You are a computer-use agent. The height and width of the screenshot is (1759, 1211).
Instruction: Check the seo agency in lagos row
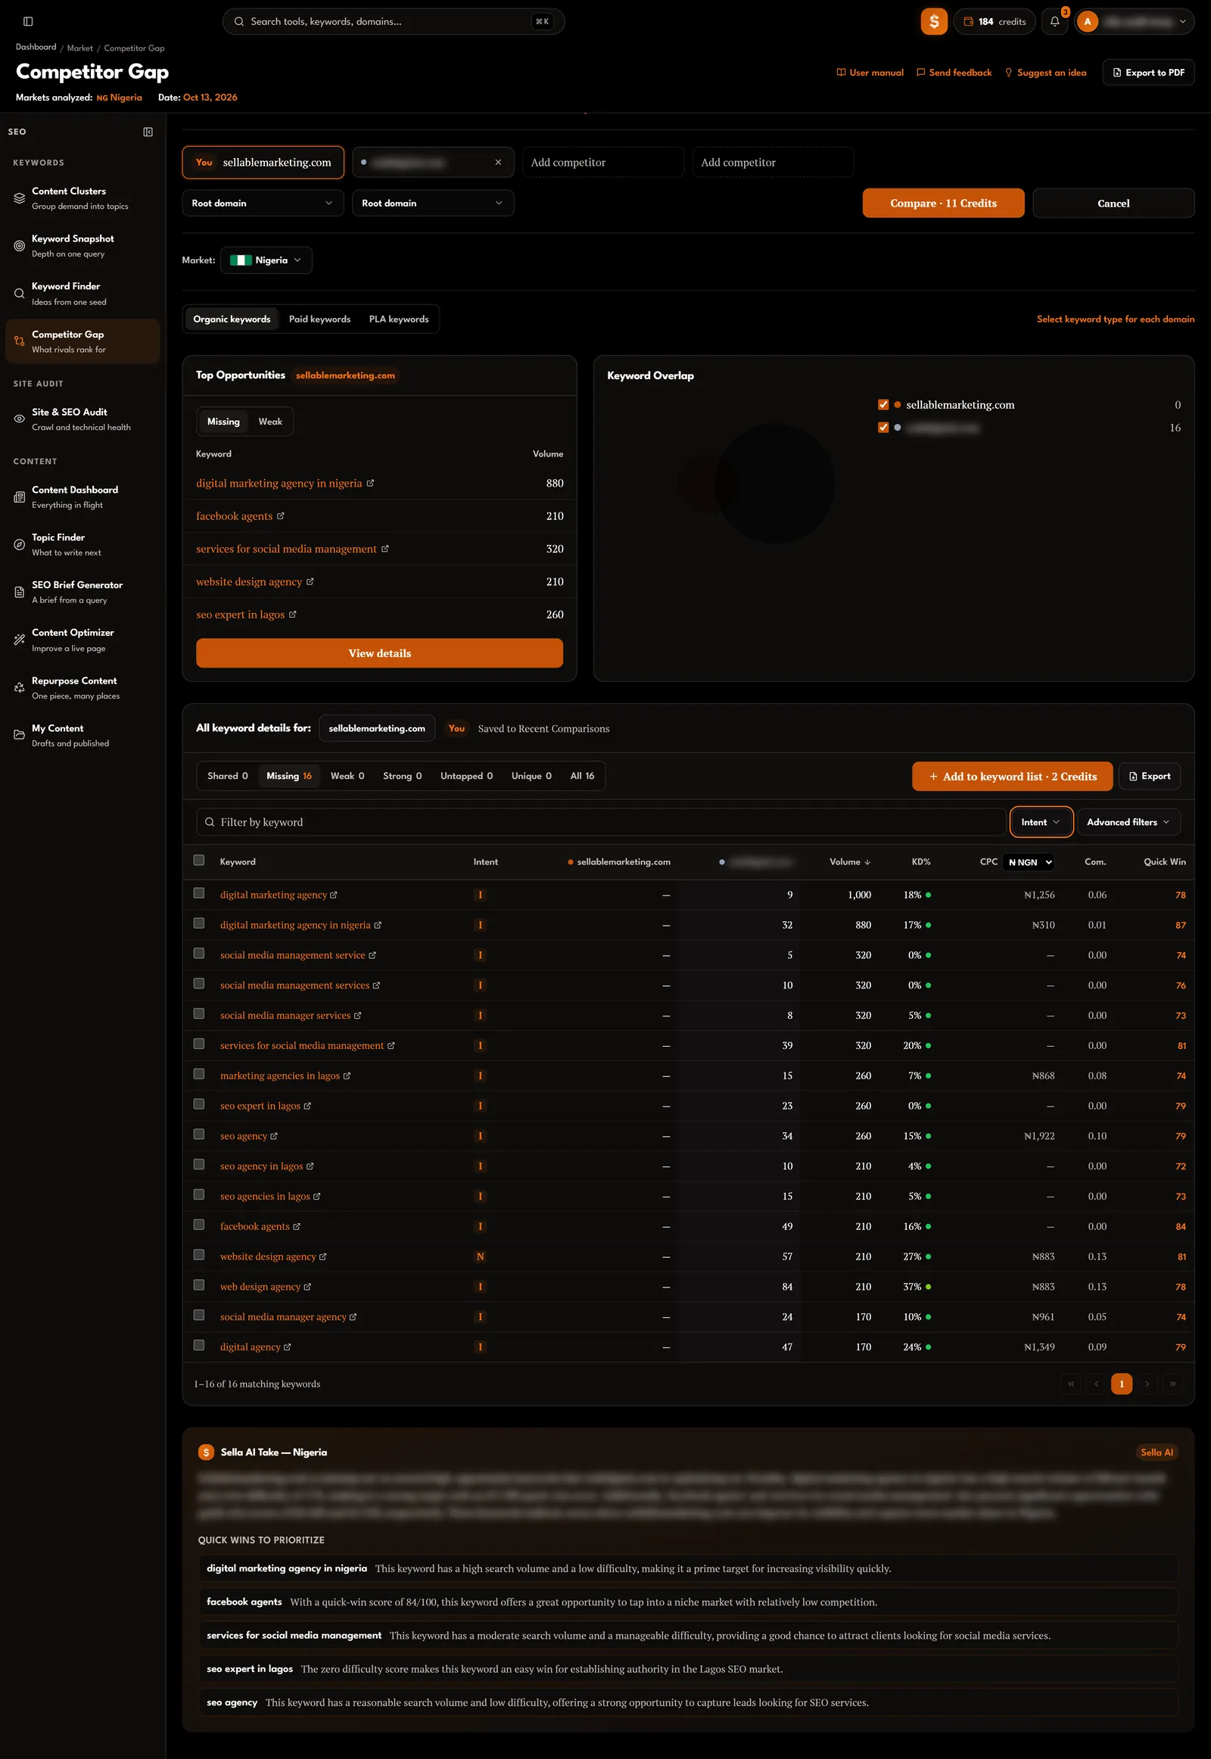(x=199, y=1164)
